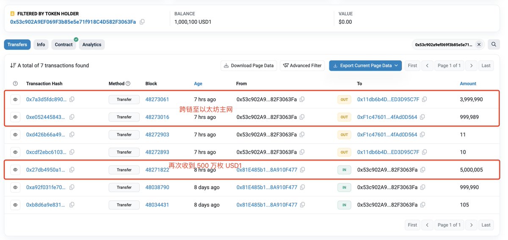Toggle eye preview for 0xb8d6a9e831 transaction
Image resolution: width=508 pixels, height=240 pixels.
tap(15, 205)
